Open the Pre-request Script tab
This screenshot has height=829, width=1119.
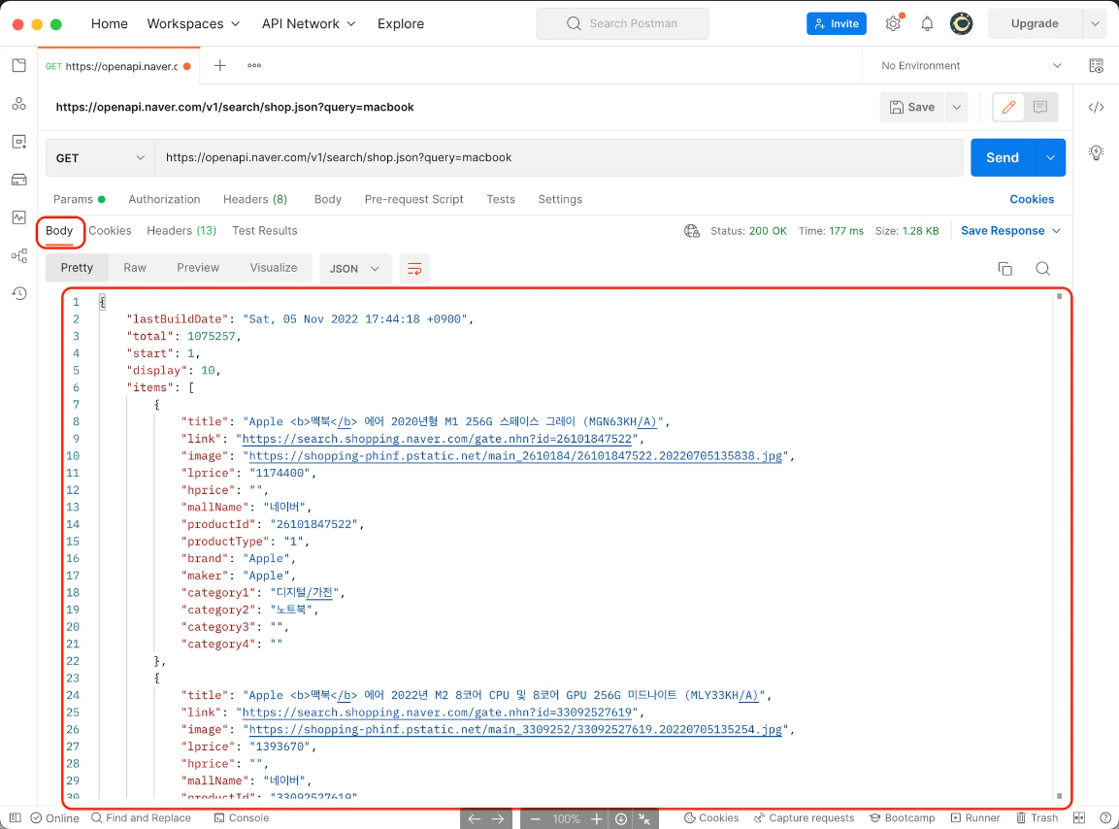pyautogui.click(x=413, y=199)
